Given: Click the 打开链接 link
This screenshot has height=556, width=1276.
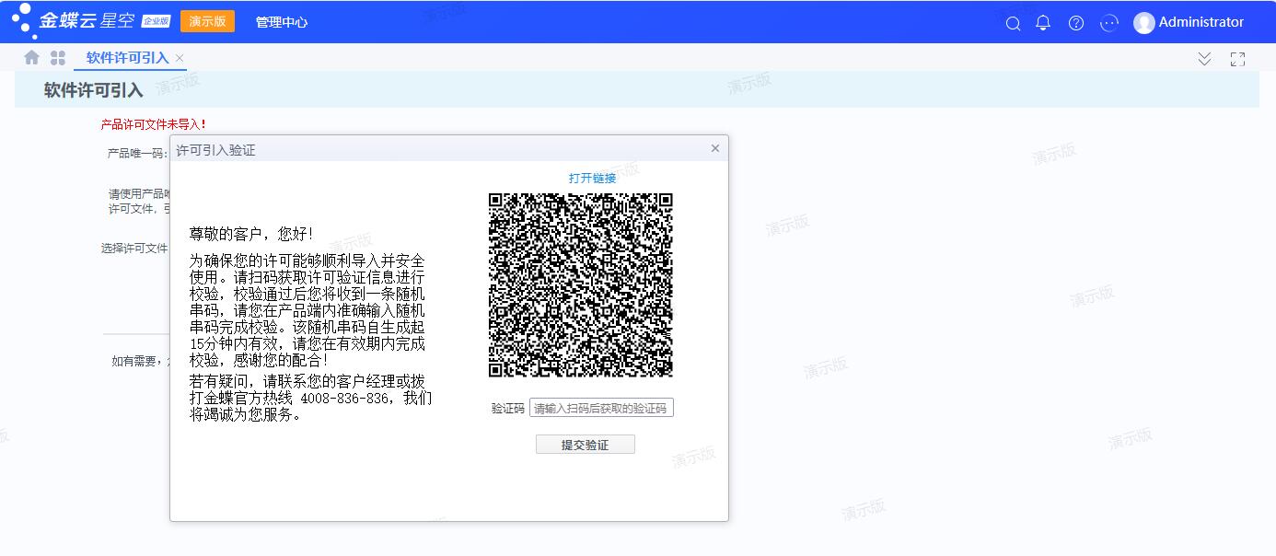Looking at the screenshot, I should point(592,178).
